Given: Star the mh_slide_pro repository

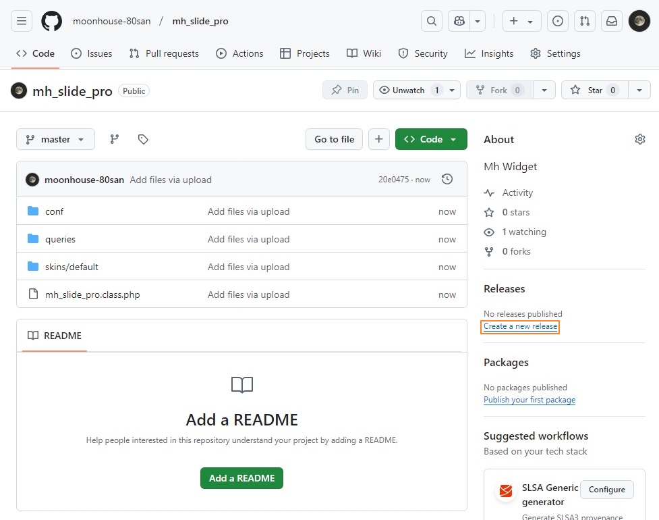Looking at the screenshot, I should pos(595,90).
